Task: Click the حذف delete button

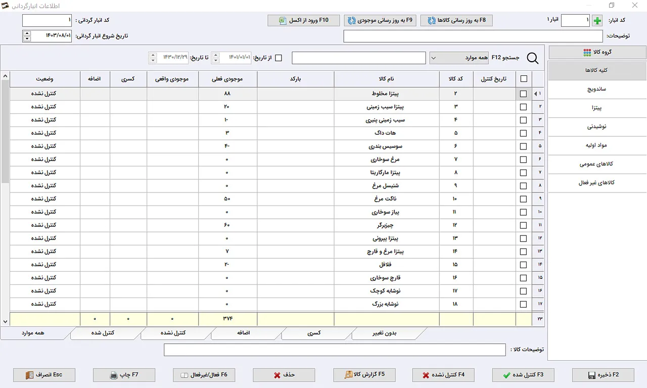Action: tap(284, 375)
